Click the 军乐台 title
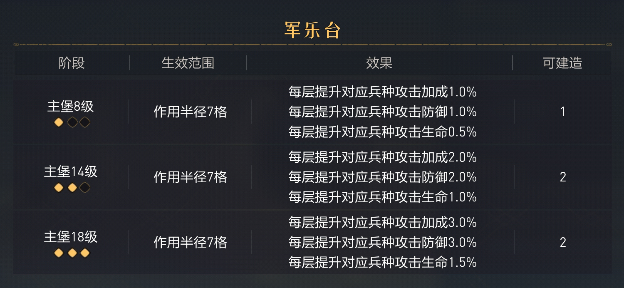Screen dimensions: 624x288 [312, 30]
